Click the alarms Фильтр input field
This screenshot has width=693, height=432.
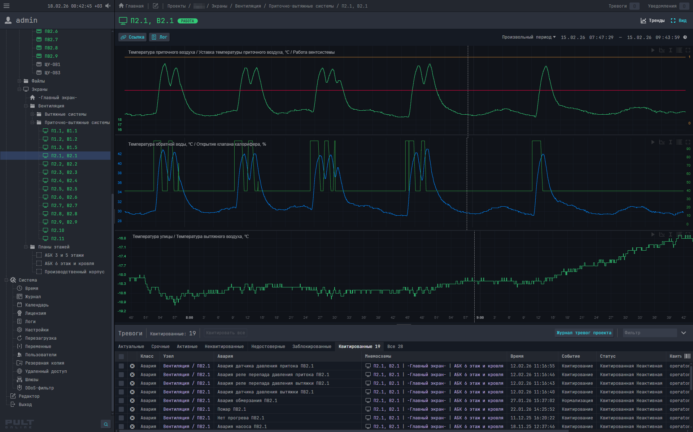tap(650, 333)
